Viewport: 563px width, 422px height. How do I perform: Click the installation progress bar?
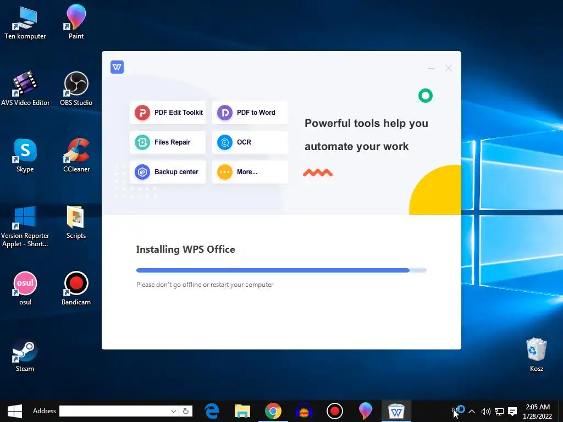281,270
